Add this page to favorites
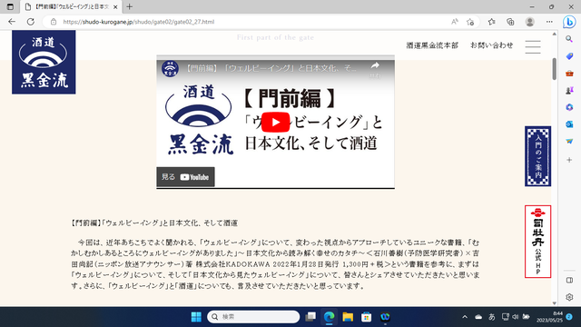The width and height of the screenshot is (581, 327). (x=470, y=22)
